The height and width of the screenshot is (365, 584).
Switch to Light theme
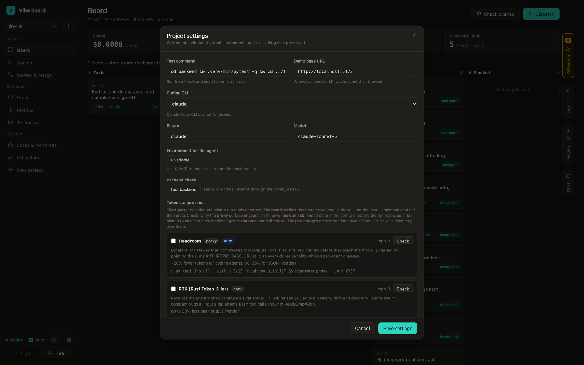tap(23, 354)
